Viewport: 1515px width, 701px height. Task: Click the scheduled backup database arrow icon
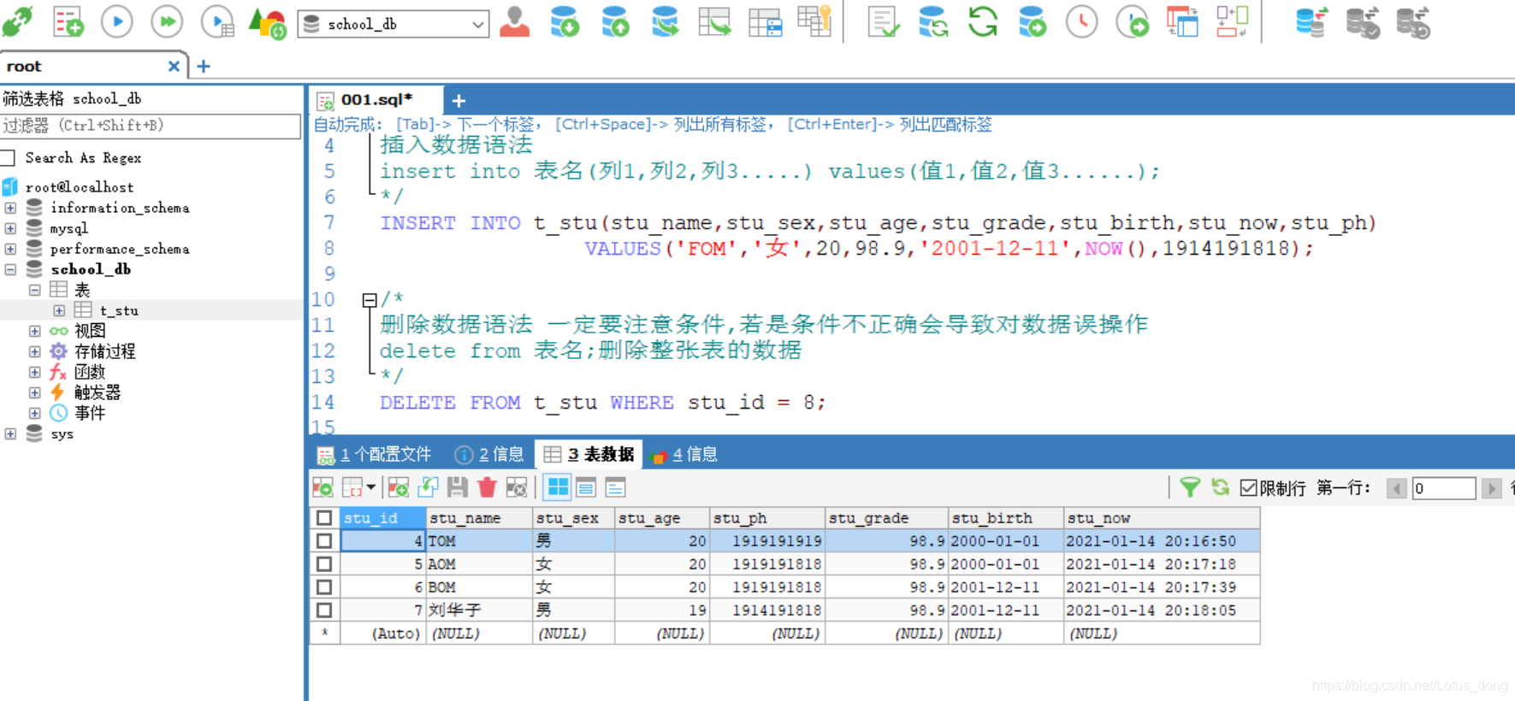pyautogui.click(x=1033, y=22)
